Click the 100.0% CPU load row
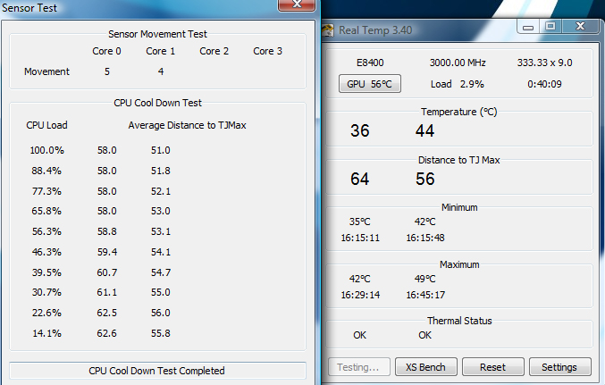 point(46,150)
